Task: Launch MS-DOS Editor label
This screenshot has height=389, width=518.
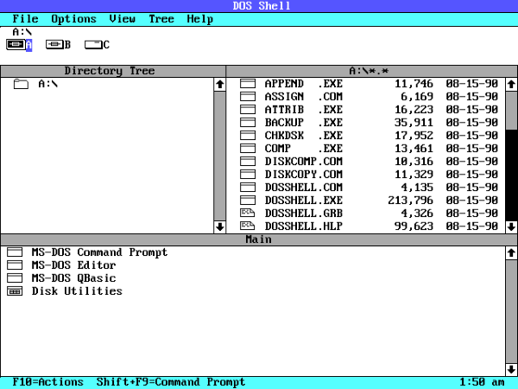Action: 73,265
